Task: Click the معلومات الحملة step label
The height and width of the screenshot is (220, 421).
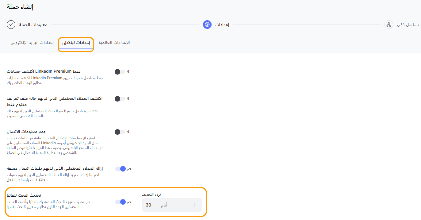Action: [33, 25]
